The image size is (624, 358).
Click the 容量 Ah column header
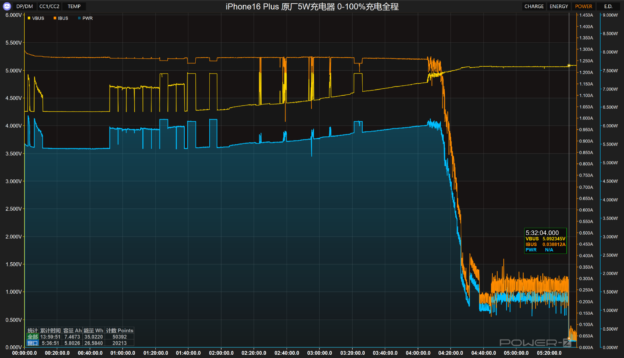[72, 331]
